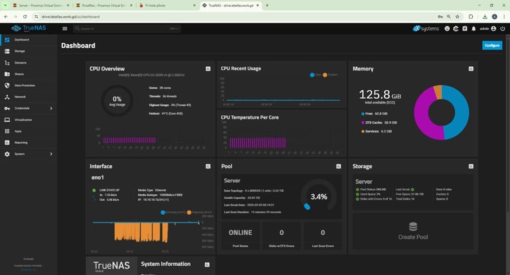Click the LINK STATE UP indicator
510x275 pixels.
click(106, 190)
